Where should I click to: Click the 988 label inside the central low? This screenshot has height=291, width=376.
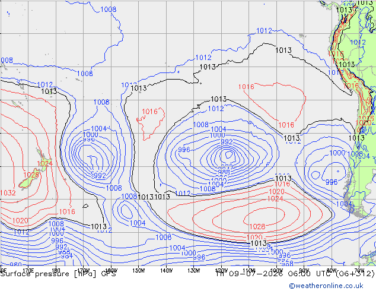pyautogui.click(x=224, y=172)
